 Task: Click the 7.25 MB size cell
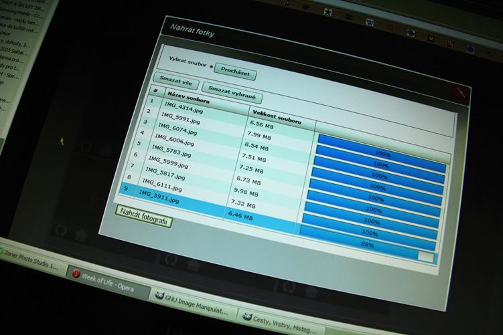(251, 169)
